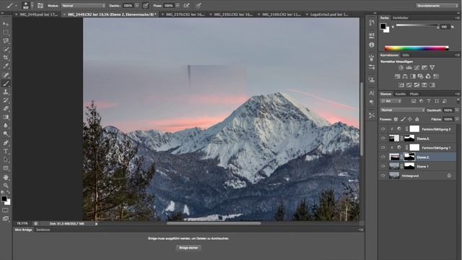462x260 pixels.
Task: Open the Deckkr. opacity slider arrow
Action: (x=137, y=6)
